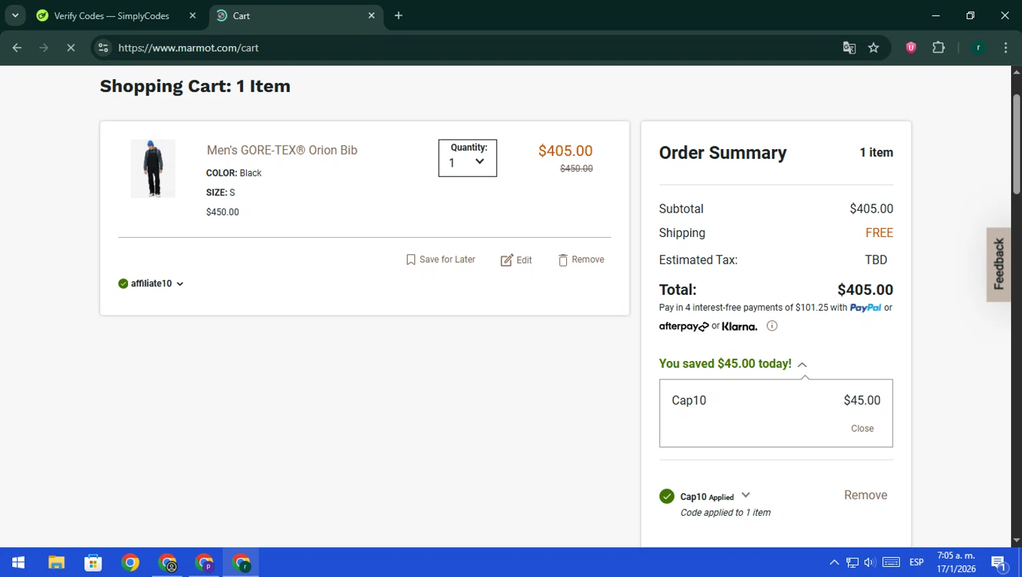The height and width of the screenshot is (577, 1022).
Task: Click the Edit pencil icon
Action: [506, 260]
